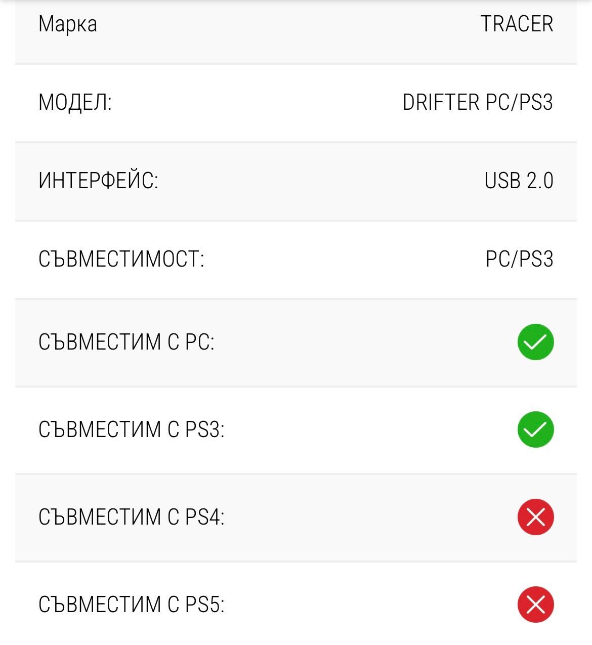
Task: Click the ИНТЕРФЕЙС: label
Action: [98, 181]
